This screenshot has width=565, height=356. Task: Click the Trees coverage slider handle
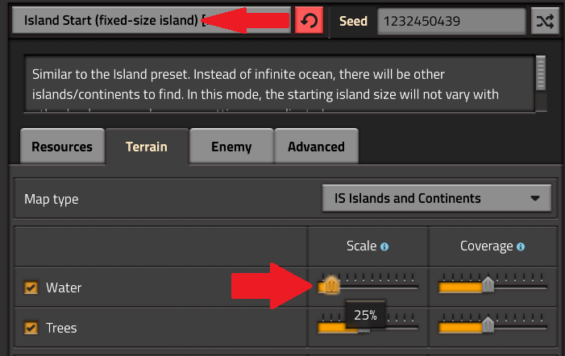[488, 325]
